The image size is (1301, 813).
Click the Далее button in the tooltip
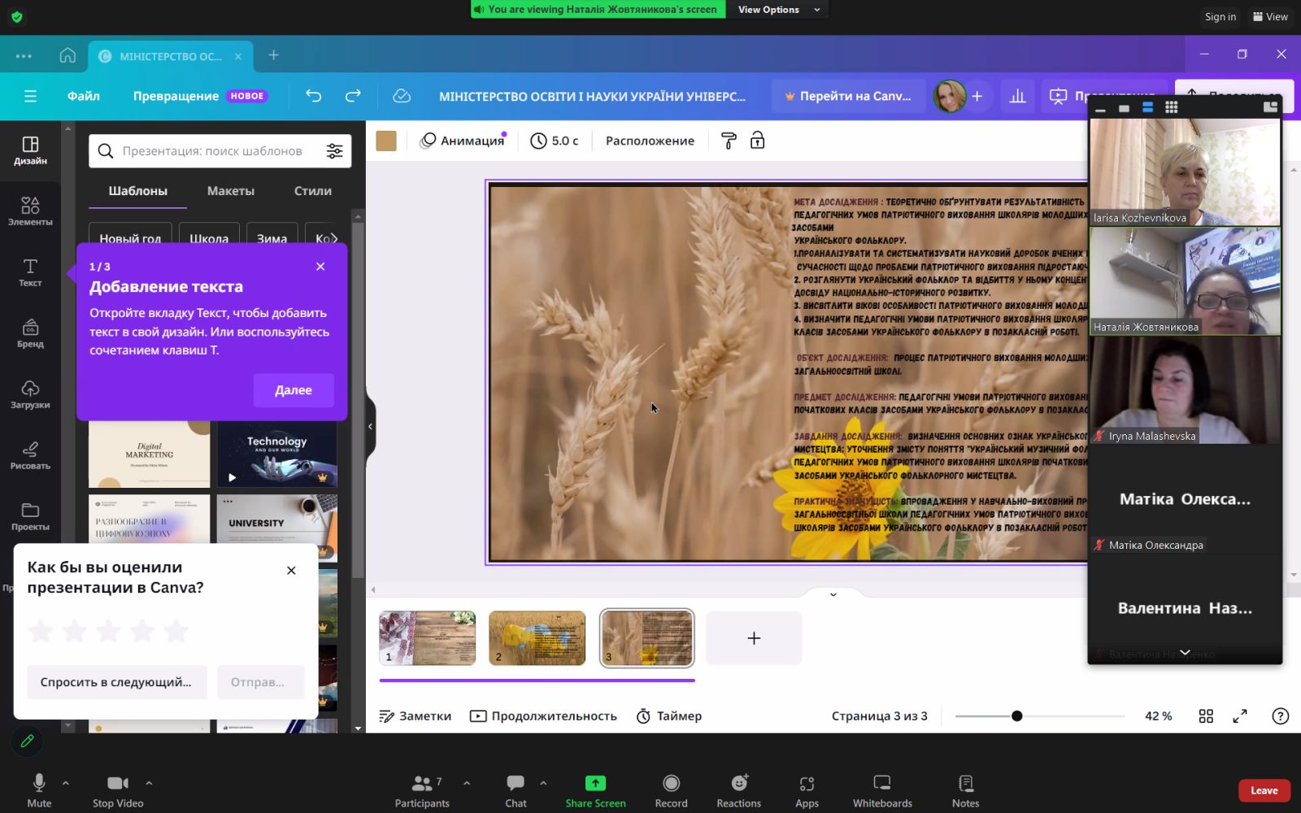point(294,390)
